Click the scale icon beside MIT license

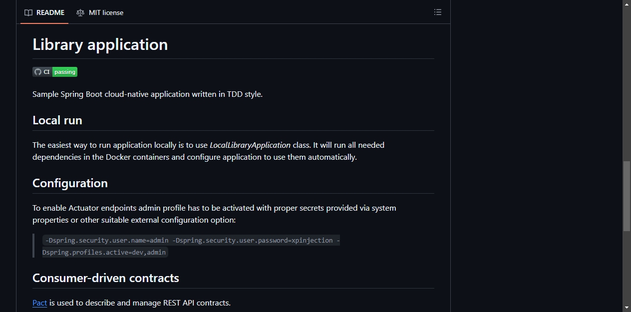[80, 12]
